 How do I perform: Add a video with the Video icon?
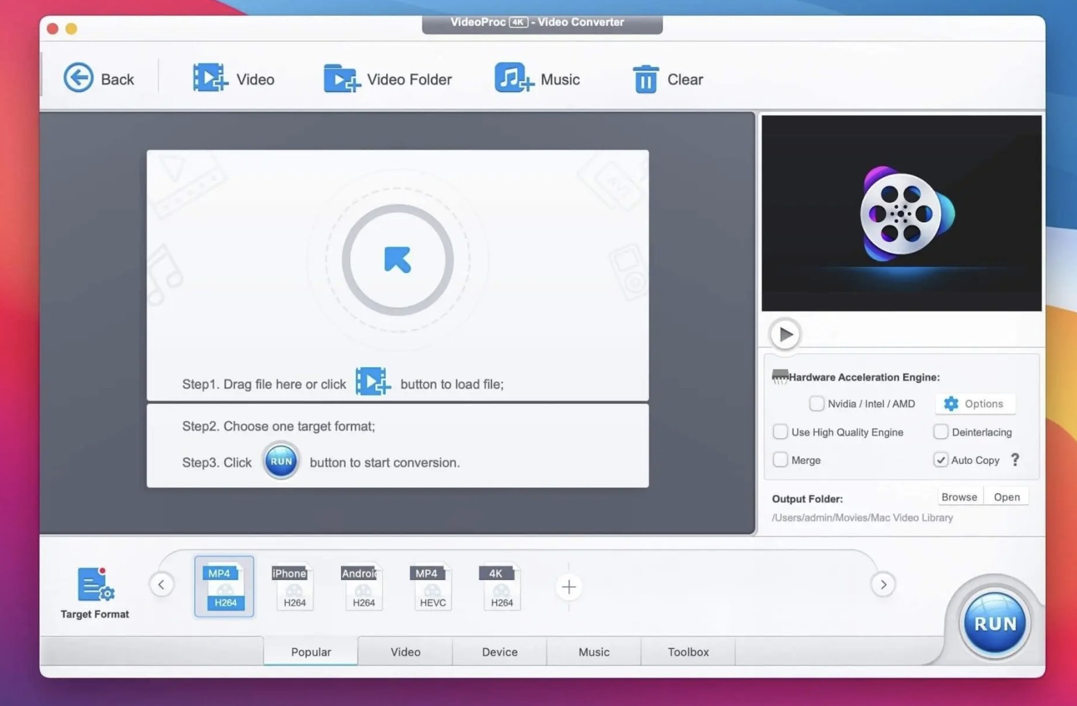coord(210,78)
